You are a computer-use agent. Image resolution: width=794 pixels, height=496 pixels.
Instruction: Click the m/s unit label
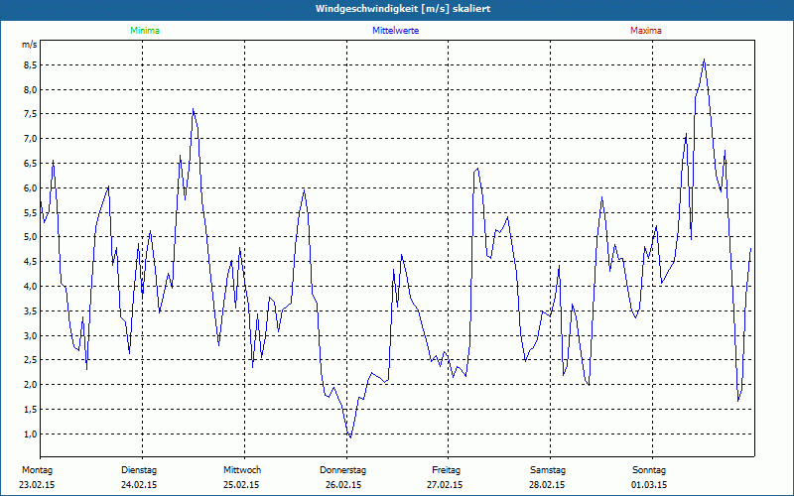30,45
